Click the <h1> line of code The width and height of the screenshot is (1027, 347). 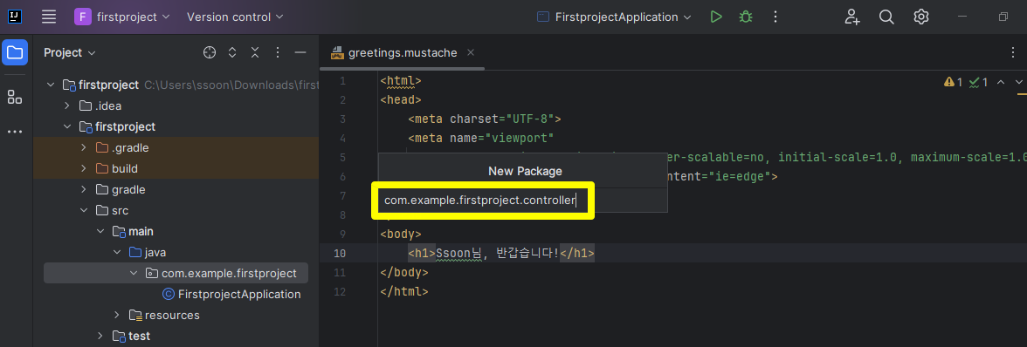point(501,254)
